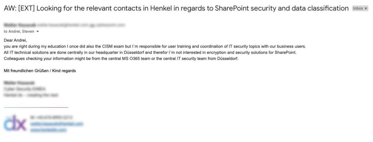
Task: Open the dx logo image in signature
Action: 15,123
